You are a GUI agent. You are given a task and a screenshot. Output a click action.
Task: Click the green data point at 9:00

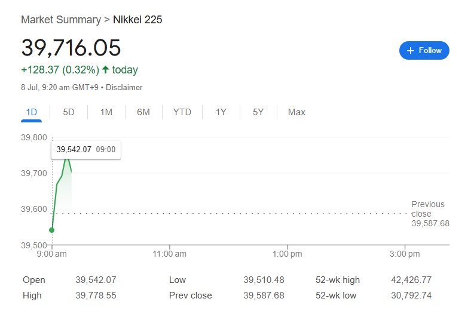(51, 230)
